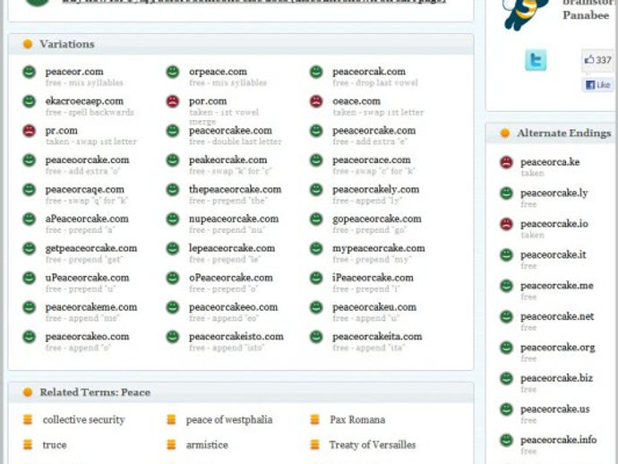
Task: Open the armistice related term
Action: (x=207, y=445)
